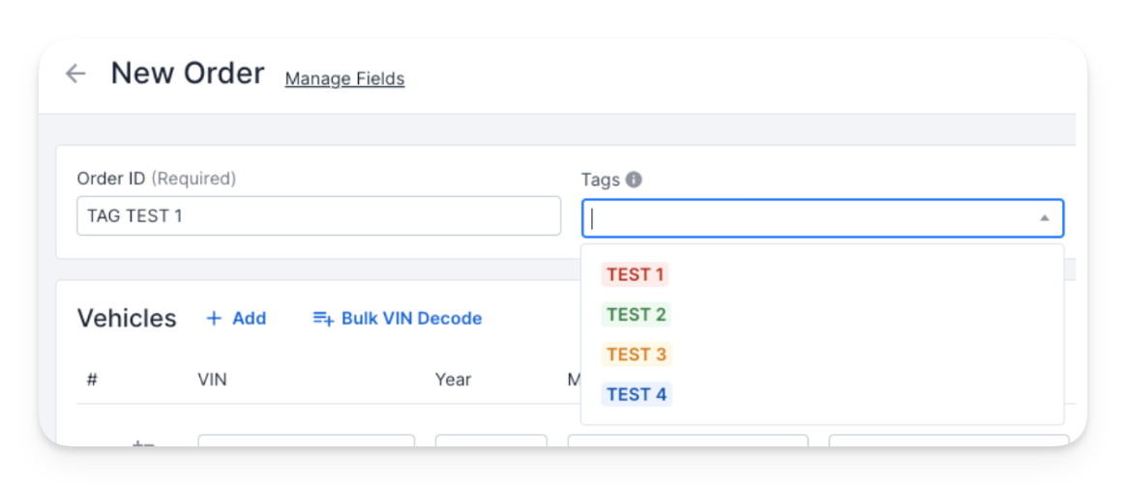The image size is (1126, 485).
Task: Click the Year column header
Action: (453, 380)
